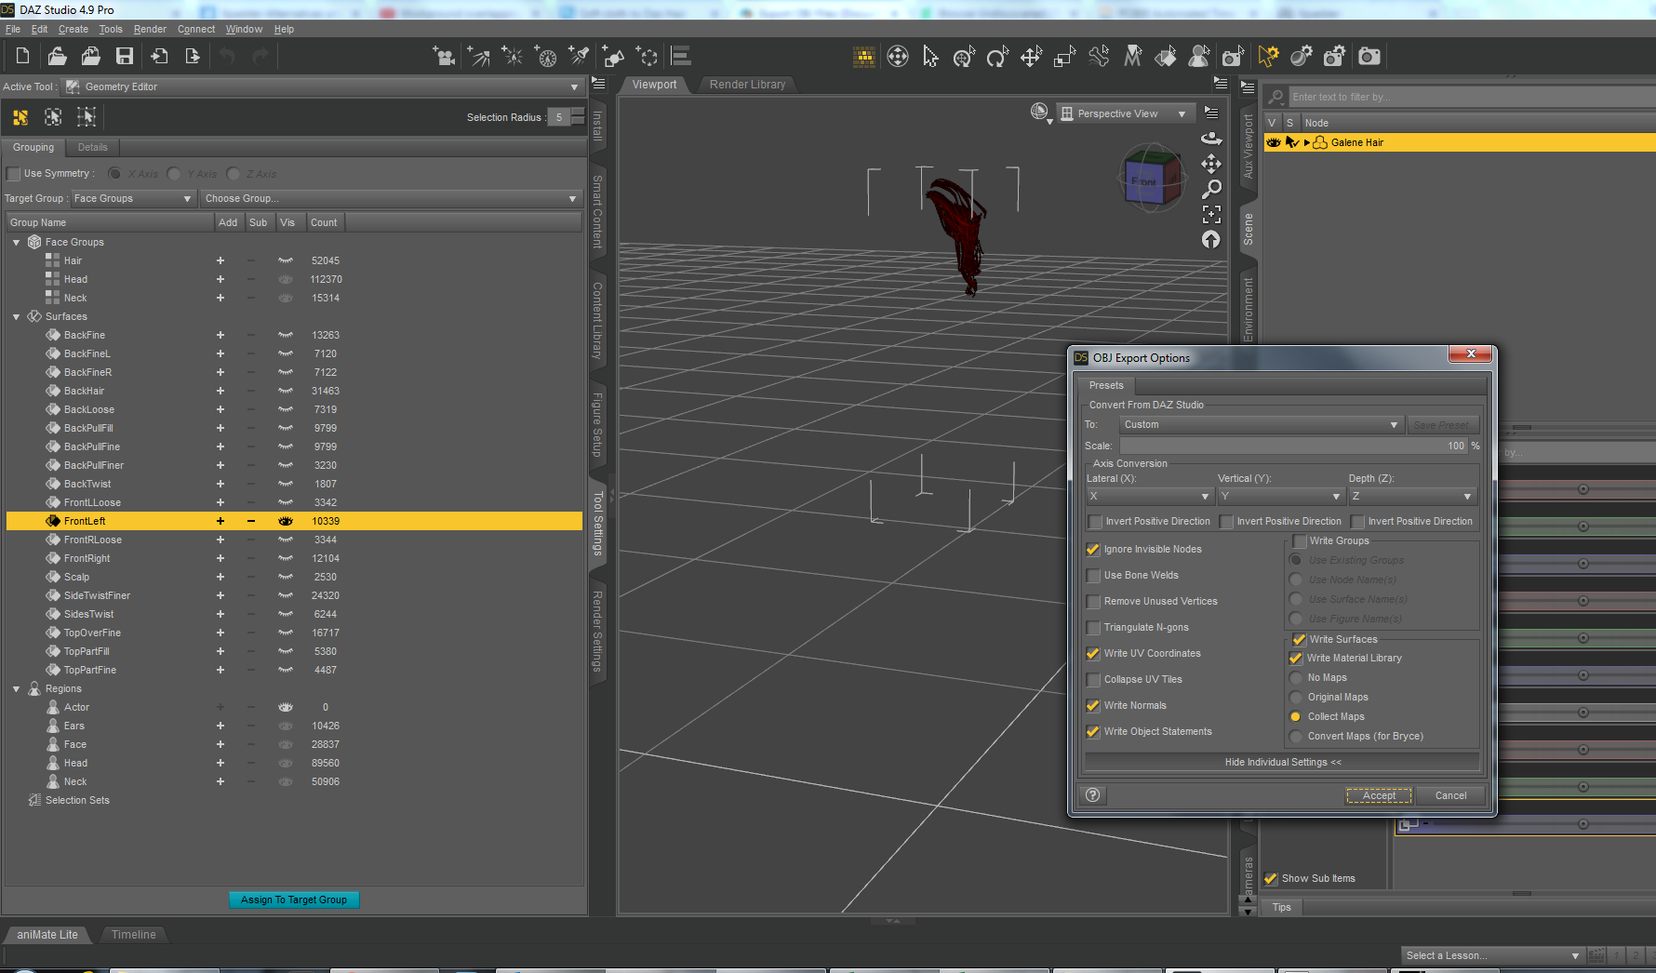Screen dimensions: 1656x973
Task: Open the Render menu
Action: click(x=150, y=30)
